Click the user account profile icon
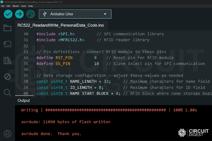 click(7, 133)
